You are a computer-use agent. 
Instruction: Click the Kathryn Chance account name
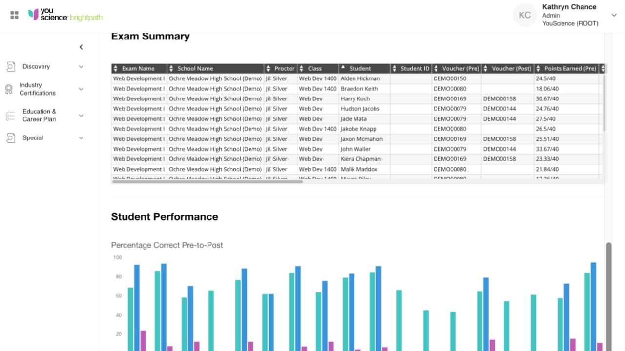point(569,7)
